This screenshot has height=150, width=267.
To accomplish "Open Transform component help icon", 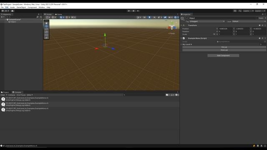I will click(x=259, y=25).
